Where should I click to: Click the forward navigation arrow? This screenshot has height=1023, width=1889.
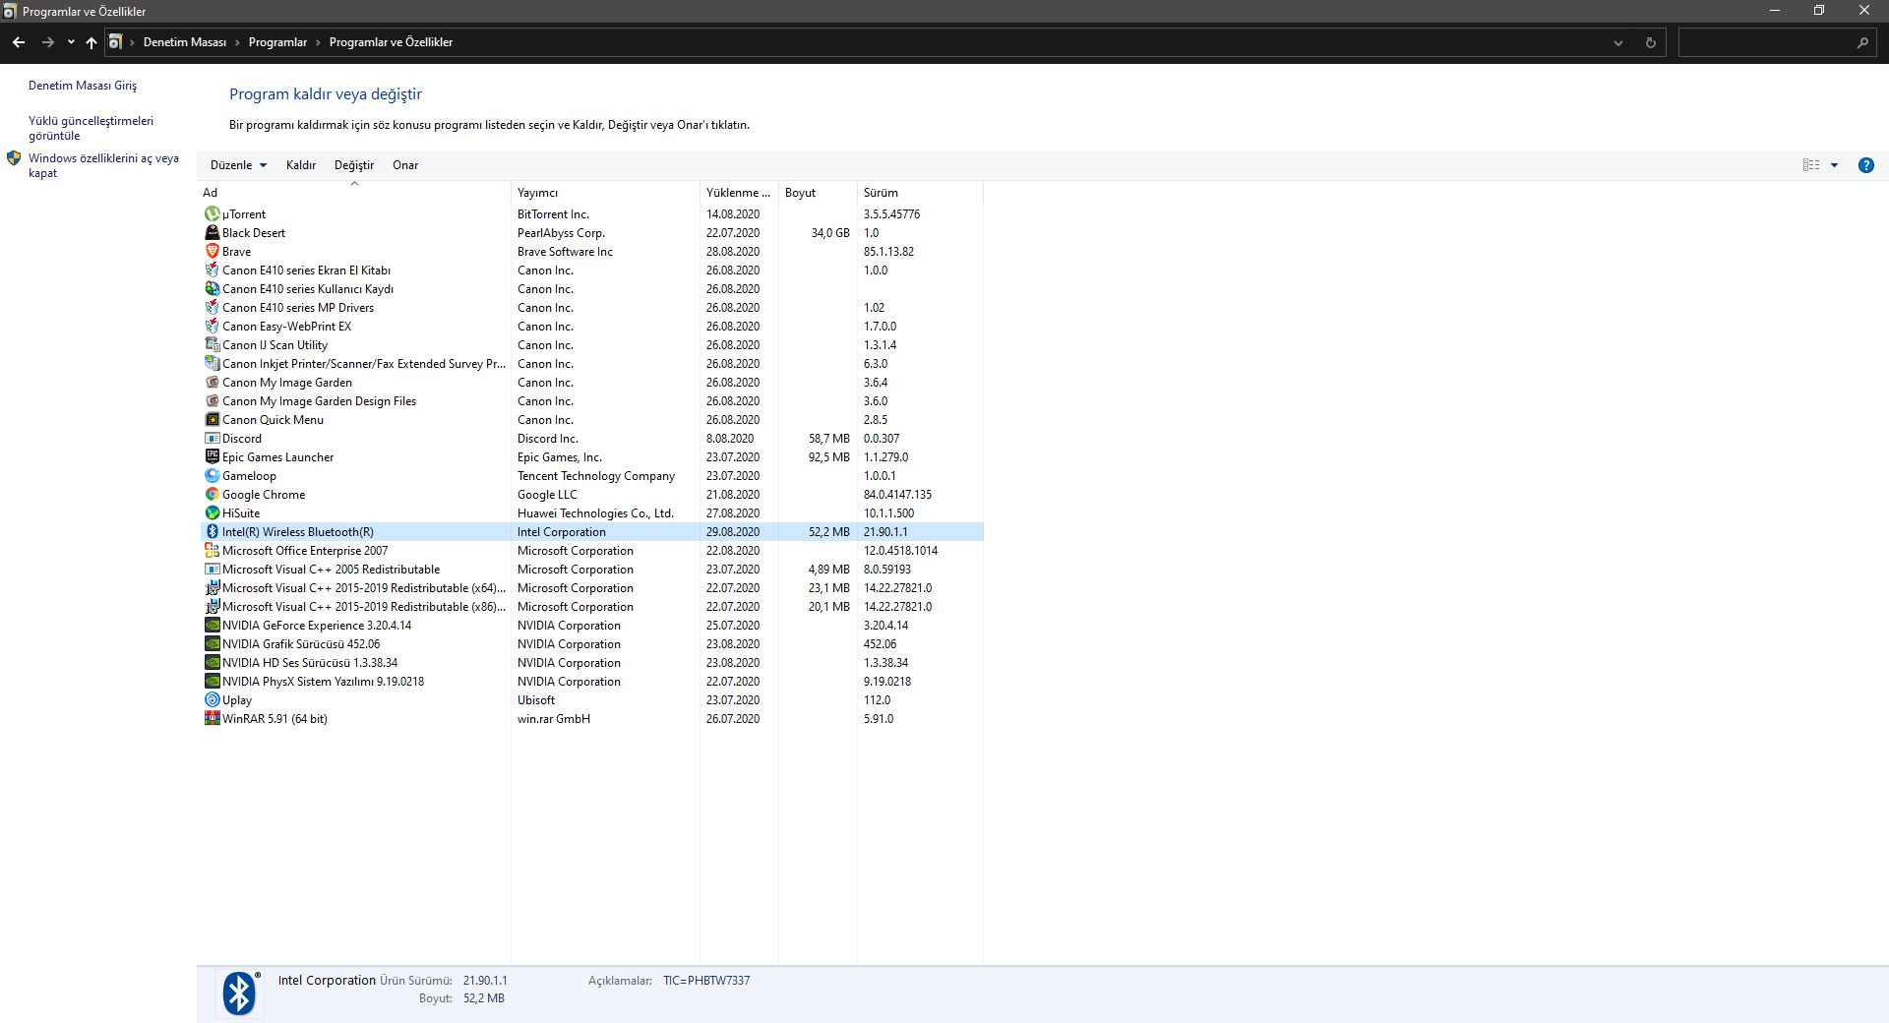[47, 42]
